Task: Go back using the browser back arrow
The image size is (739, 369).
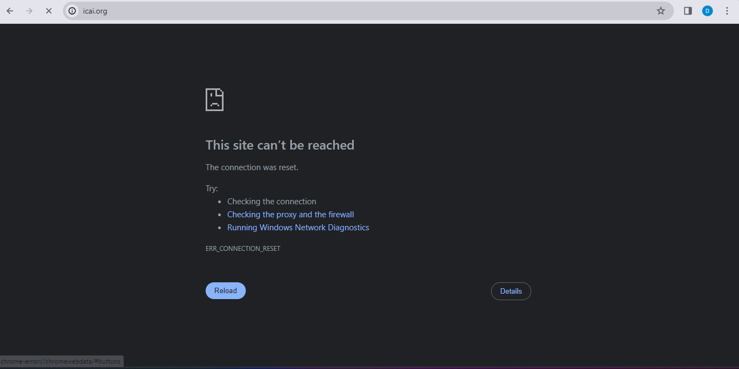Action: tap(10, 11)
